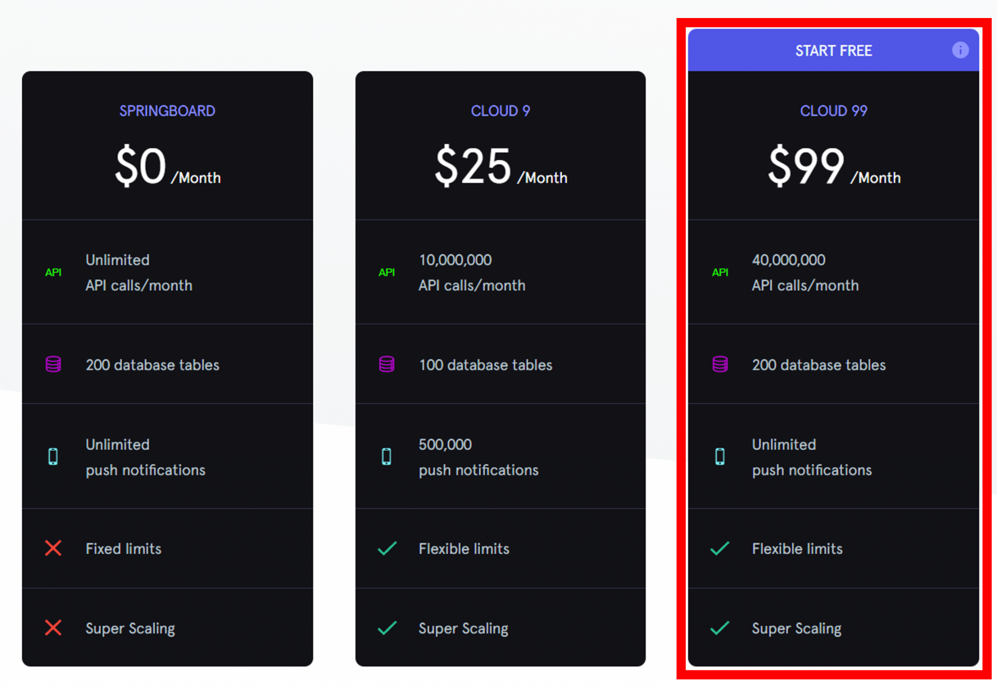The width and height of the screenshot is (997, 686).
Task: Click the API icon in Cloud 99 plan
Action: 720,272
